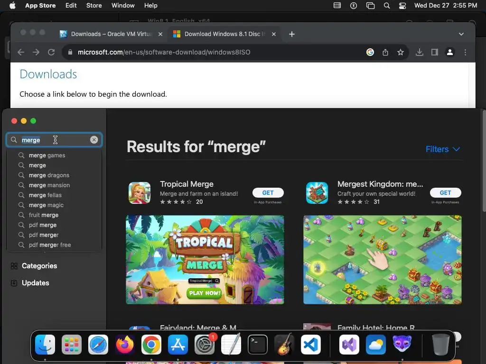Open Chrome three-dot menu

[x=465, y=52]
